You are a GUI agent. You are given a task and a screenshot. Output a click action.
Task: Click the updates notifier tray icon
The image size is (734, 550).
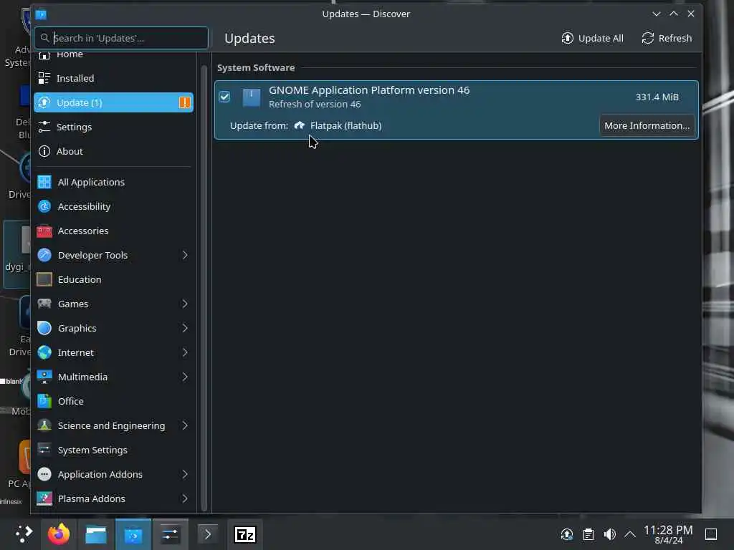click(x=567, y=534)
